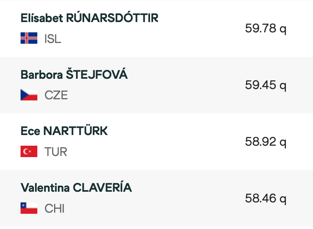Click the 59.78 q result
This screenshot has width=313, height=229.
tap(266, 29)
